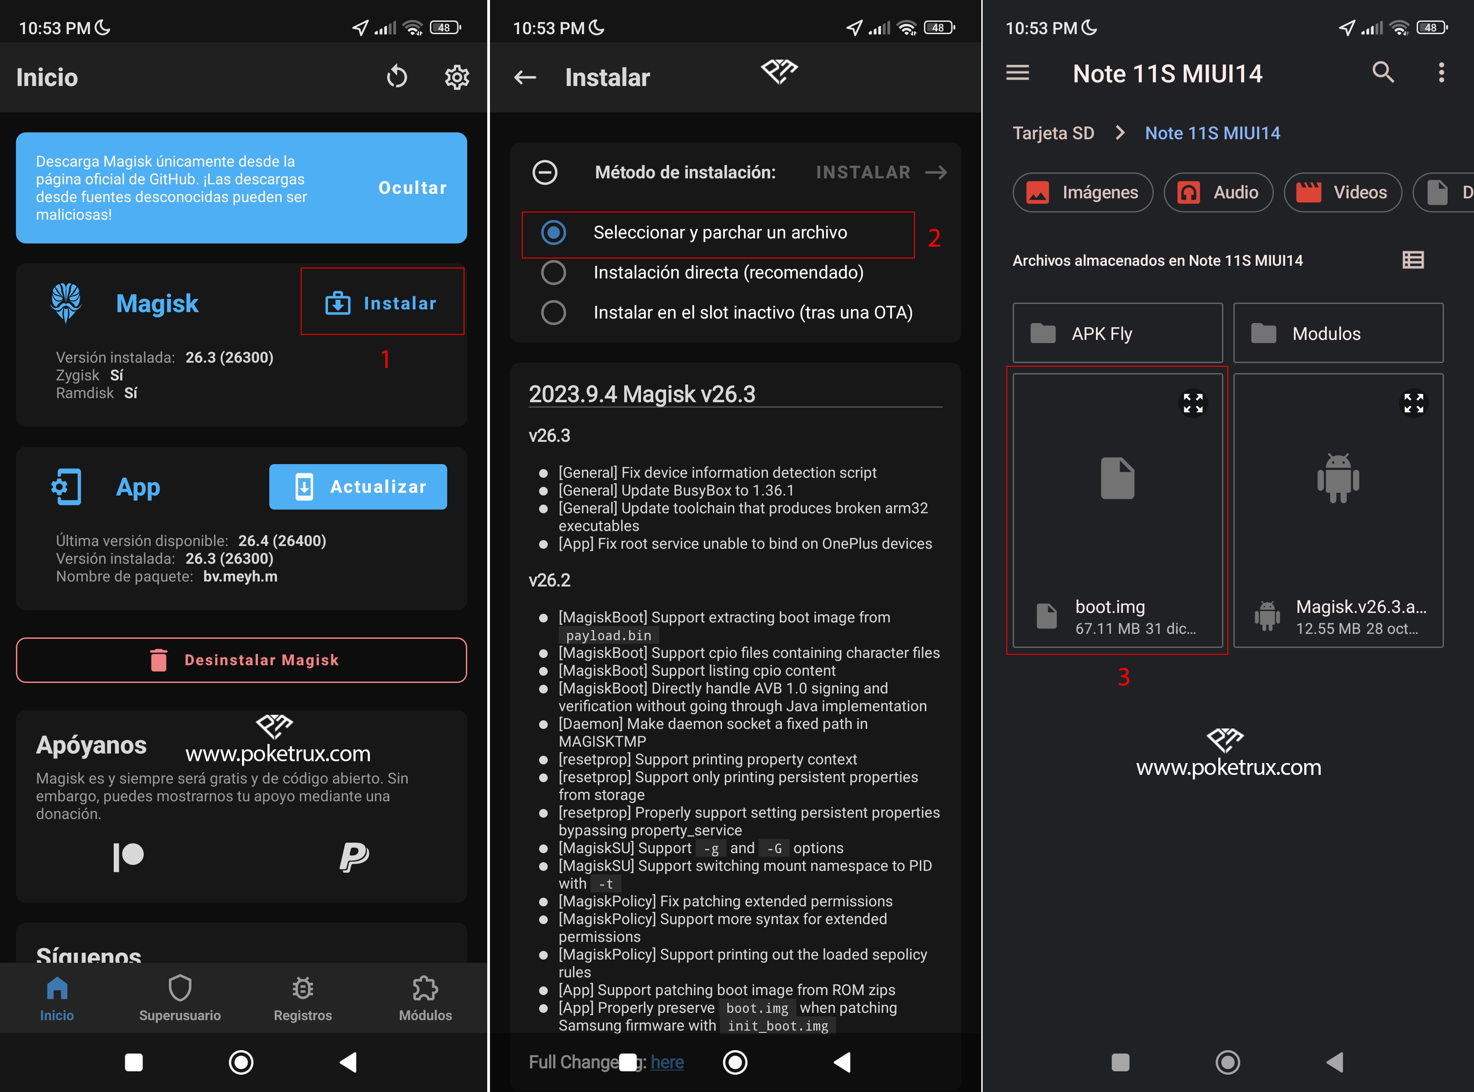The image size is (1474, 1092).
Task: Expand boot.img preview with fullscreen icon
Action: point(1193,403)
